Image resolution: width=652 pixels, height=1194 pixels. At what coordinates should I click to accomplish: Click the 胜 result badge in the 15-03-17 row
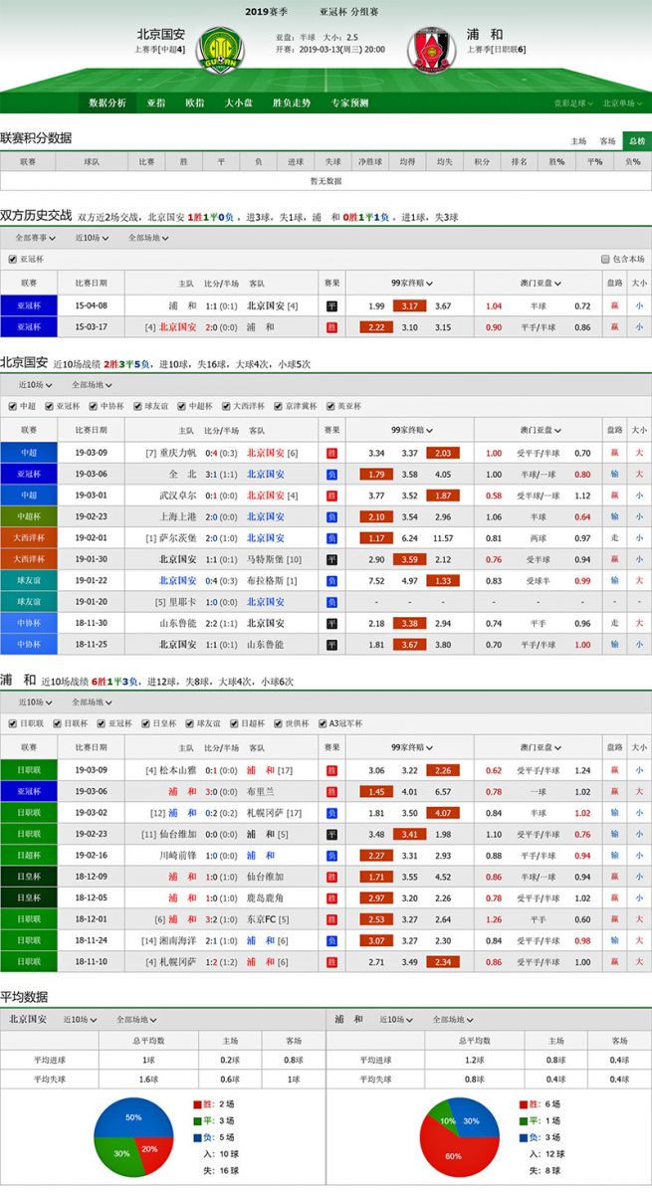[332, 326]
